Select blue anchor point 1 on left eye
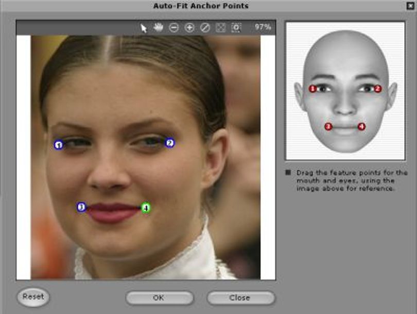This screenshot has width=417, height=314. [x=59, y=145]
